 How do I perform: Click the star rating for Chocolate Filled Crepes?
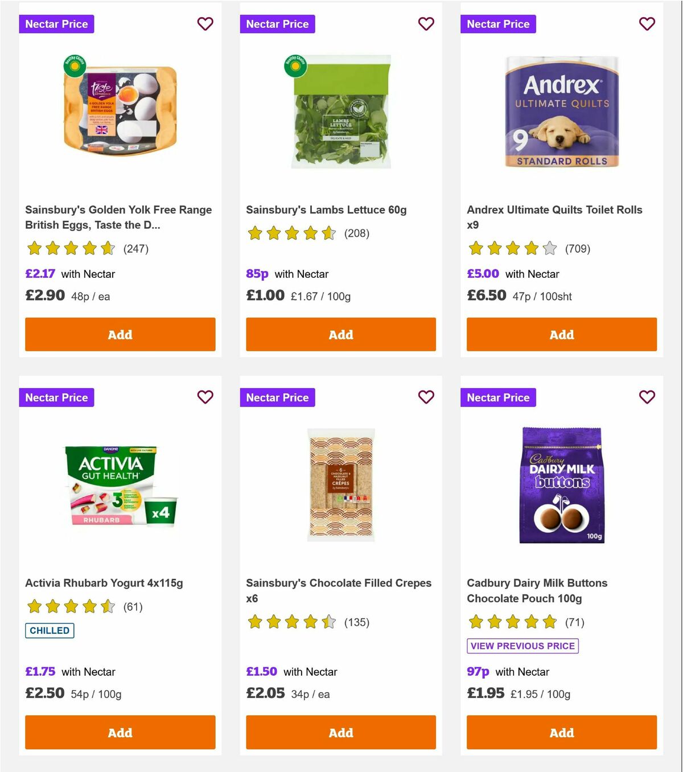(290, 622)
